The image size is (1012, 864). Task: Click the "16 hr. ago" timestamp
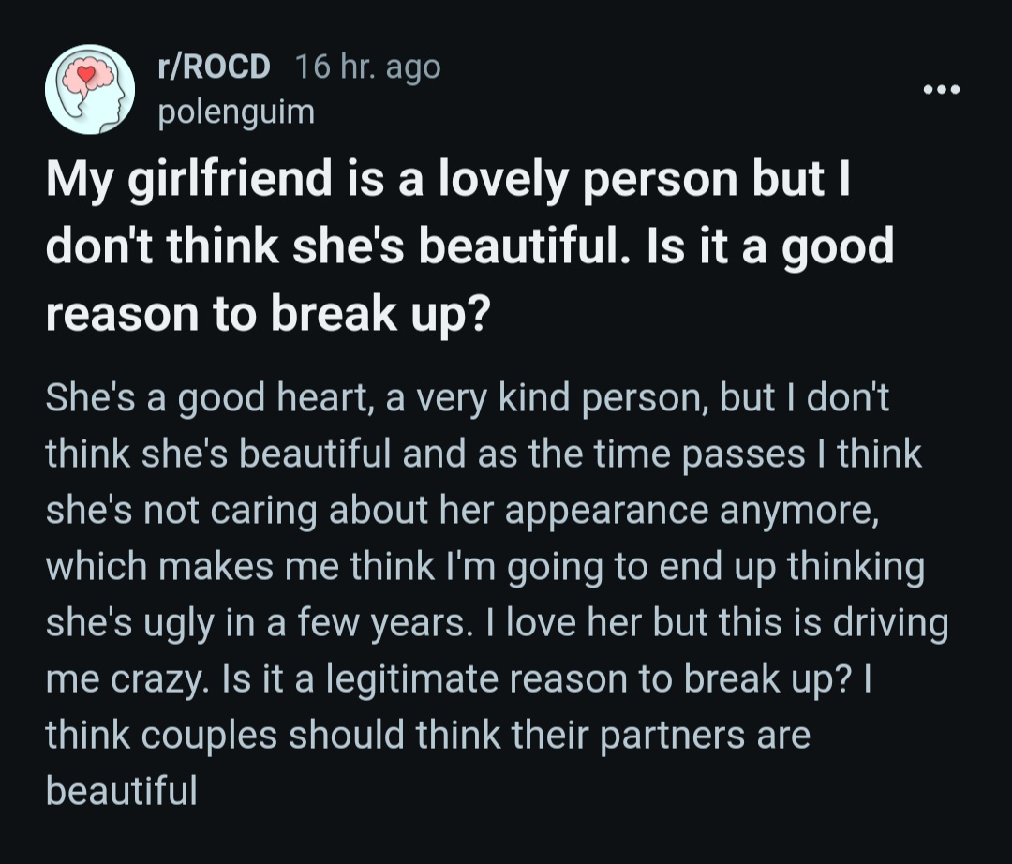[368, 67]
